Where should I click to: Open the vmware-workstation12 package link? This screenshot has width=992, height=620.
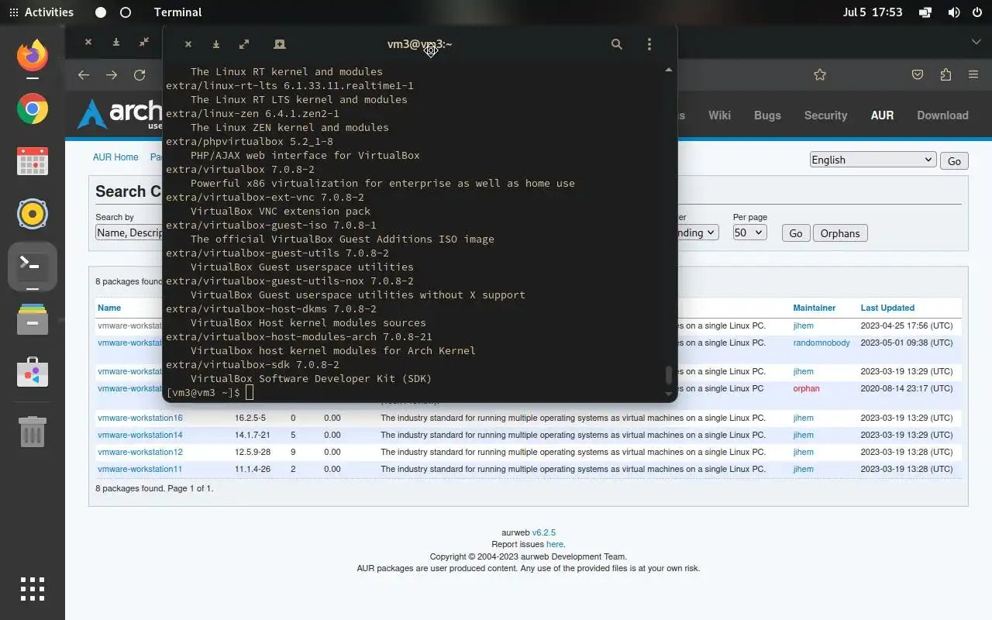click(x=140, y=452)
